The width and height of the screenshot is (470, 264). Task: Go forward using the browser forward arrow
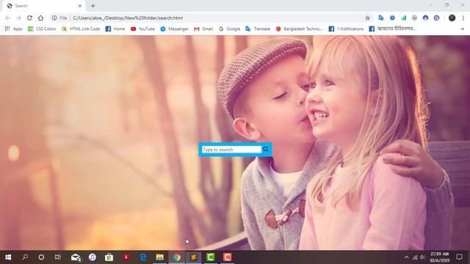pos(18,18)
